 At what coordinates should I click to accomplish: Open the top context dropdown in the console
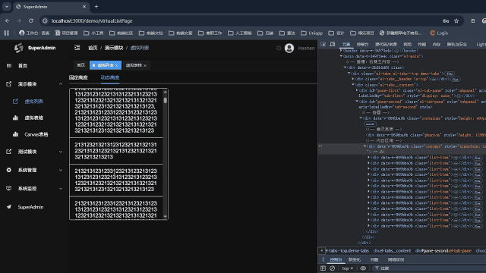tap(348, 268)
